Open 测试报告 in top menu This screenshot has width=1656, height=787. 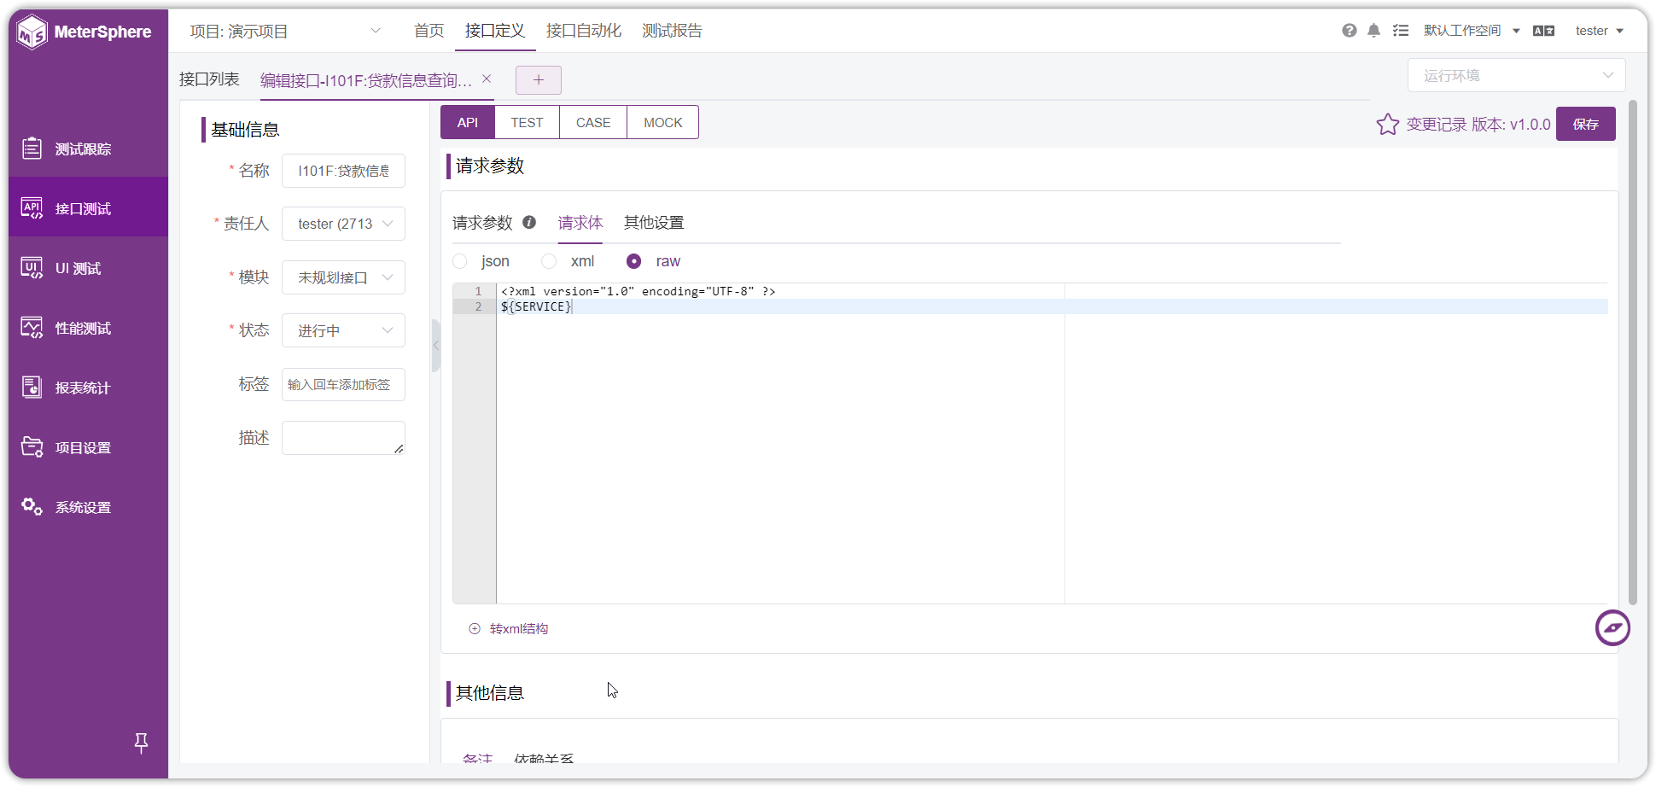[x=673, y=31]
